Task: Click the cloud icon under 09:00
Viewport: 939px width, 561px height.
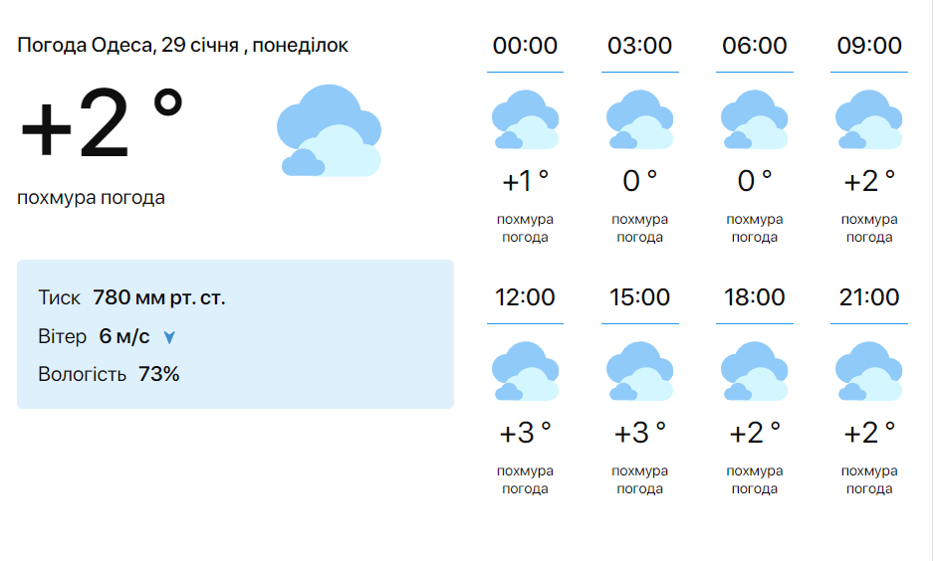Action: click(869, 119)
